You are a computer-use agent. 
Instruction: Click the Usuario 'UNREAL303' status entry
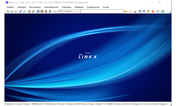tap(33, 104)
